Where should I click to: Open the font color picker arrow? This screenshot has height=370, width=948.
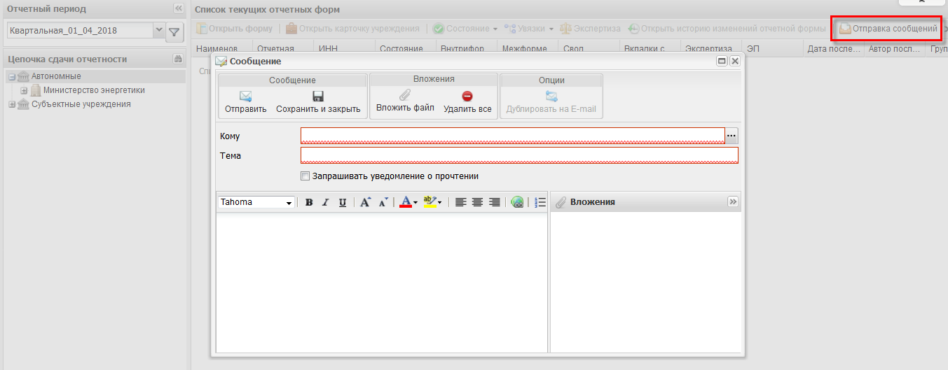coord(415,203)
